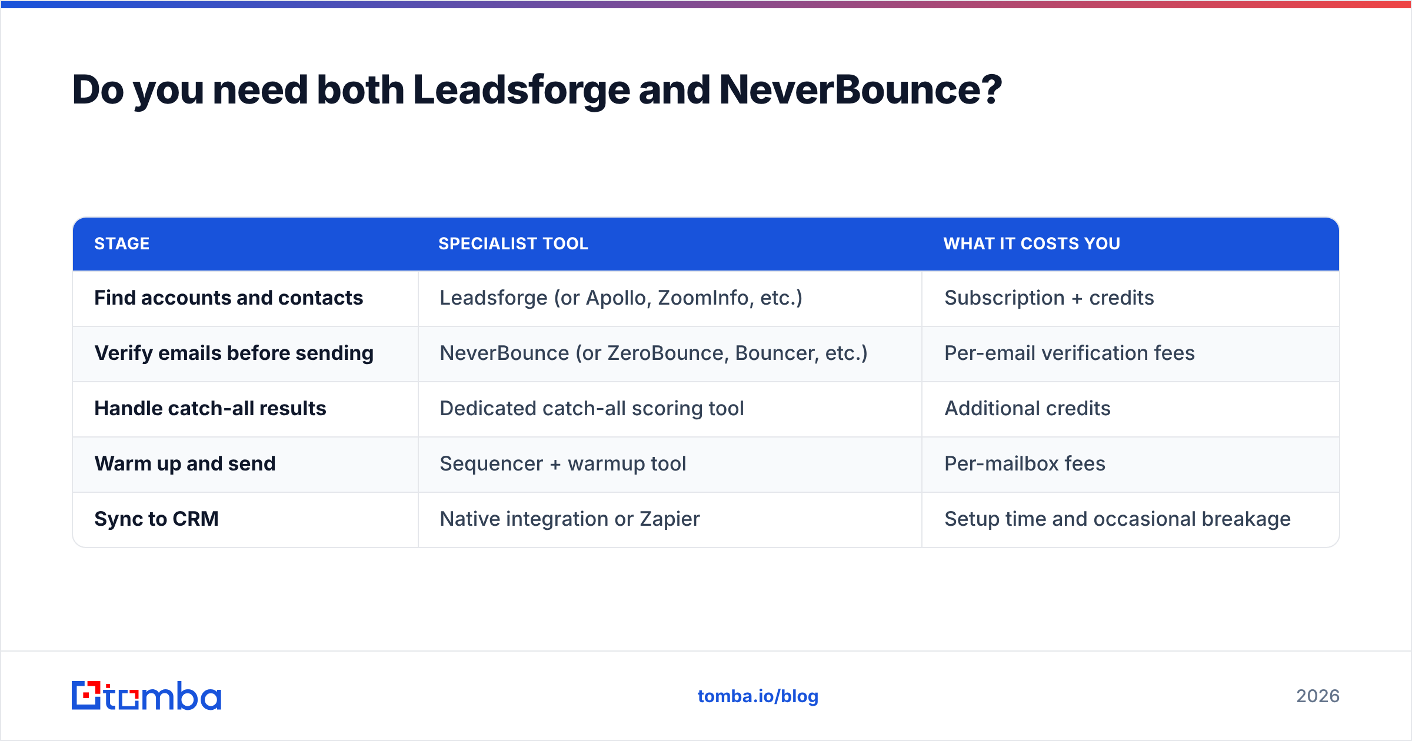Click the tomba logo
The width and height of the screenshot is (1412, 741).
(146, 696)
